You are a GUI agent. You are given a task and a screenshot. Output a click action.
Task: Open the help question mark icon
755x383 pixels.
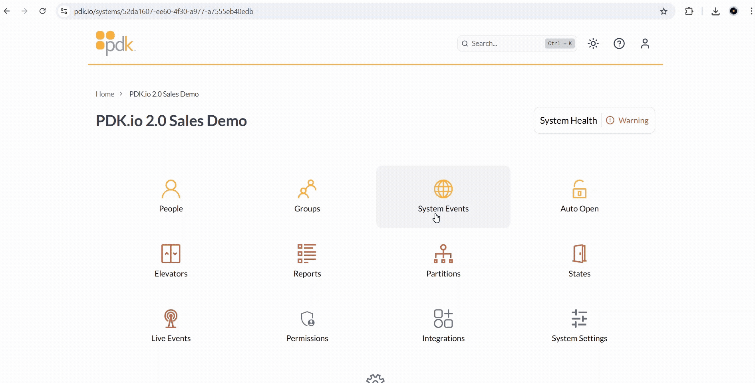pyautogui.click(x=619, y=43)
